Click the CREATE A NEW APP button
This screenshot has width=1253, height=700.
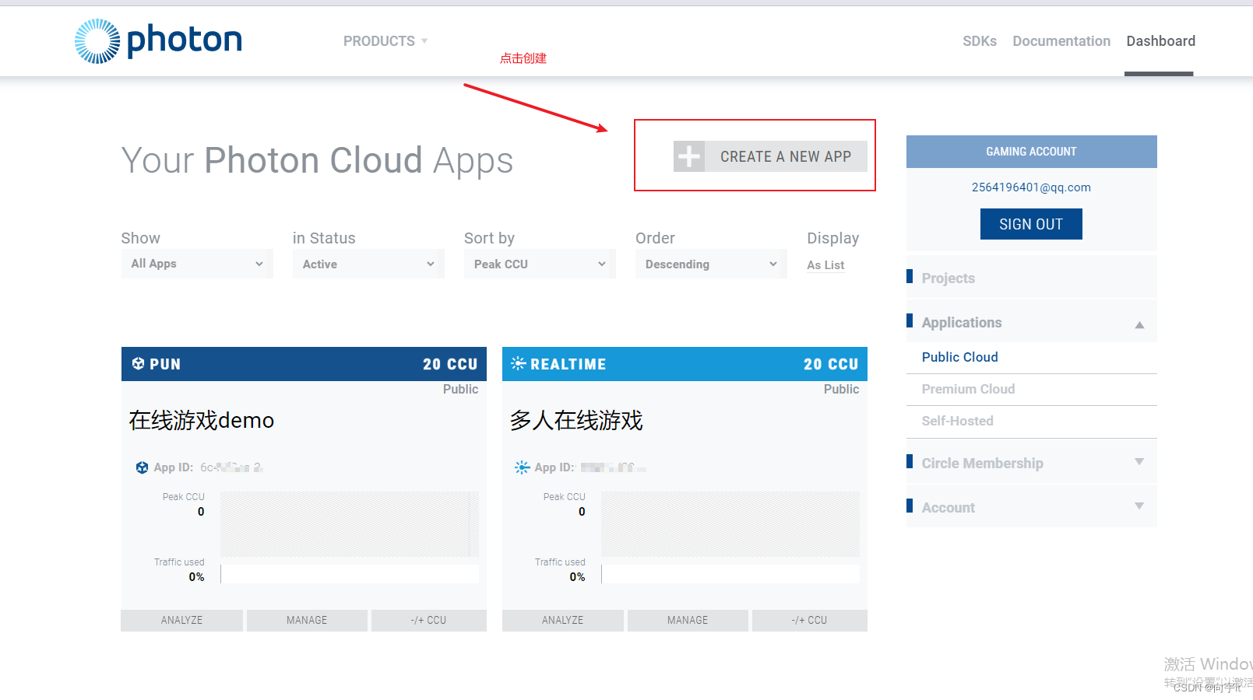click(x=770, y=156)
